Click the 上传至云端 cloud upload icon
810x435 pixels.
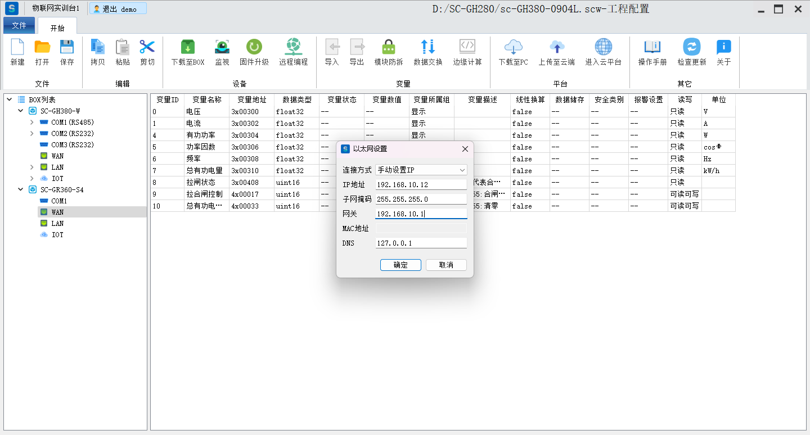(x=556, y=48)
